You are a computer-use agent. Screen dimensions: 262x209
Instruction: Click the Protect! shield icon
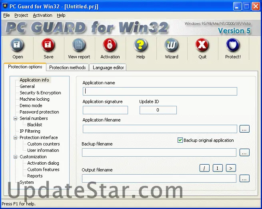(233, 45)
